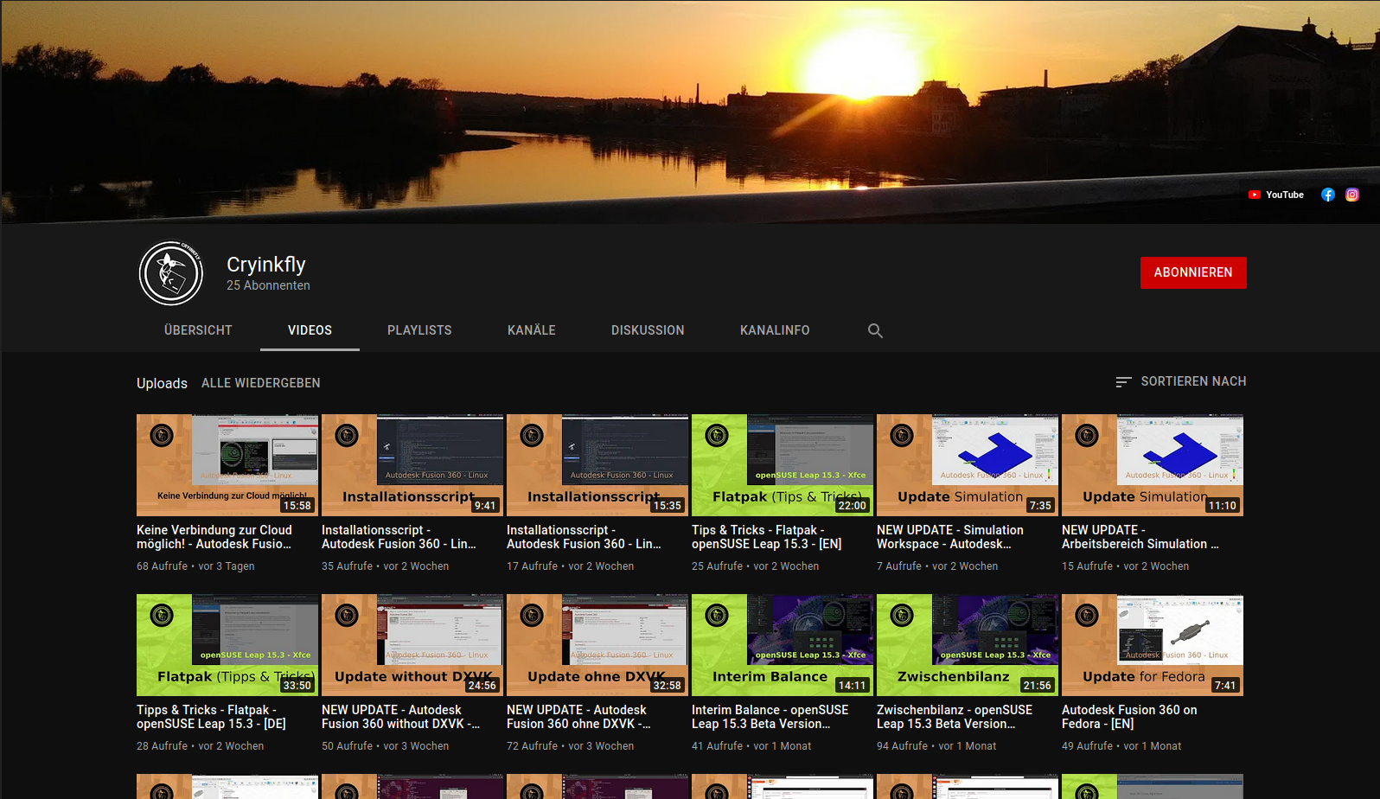Screen dimensions: 1380x799
Task: Open the Kanäle tab
Action: pos(532,330)
